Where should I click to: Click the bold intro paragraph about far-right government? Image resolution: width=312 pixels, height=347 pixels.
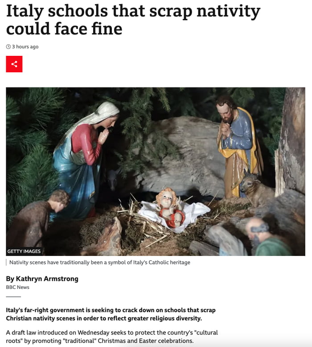(111, 314)
